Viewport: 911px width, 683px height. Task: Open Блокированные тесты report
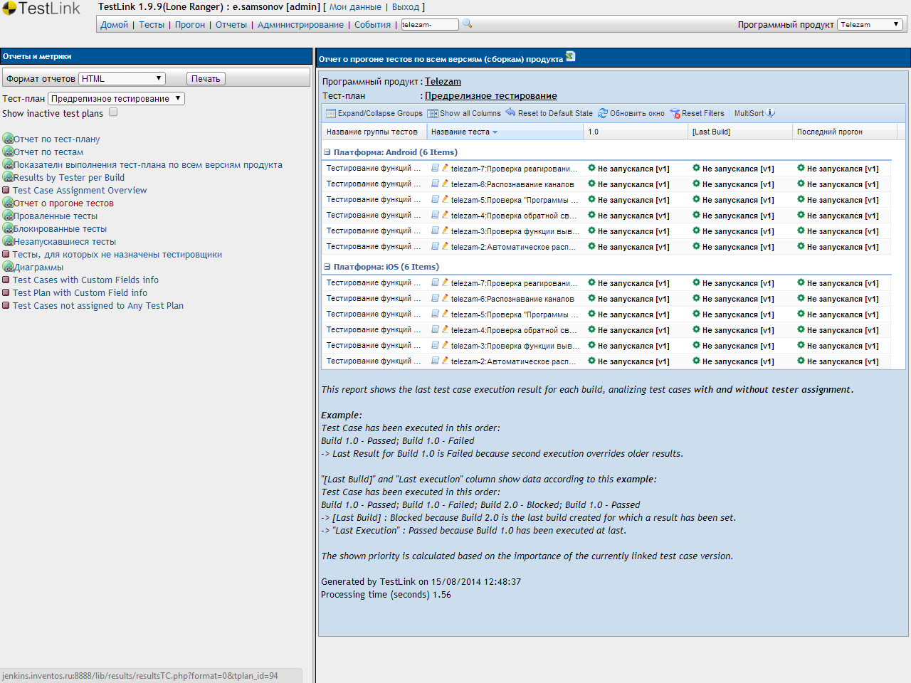coord(60,228)
